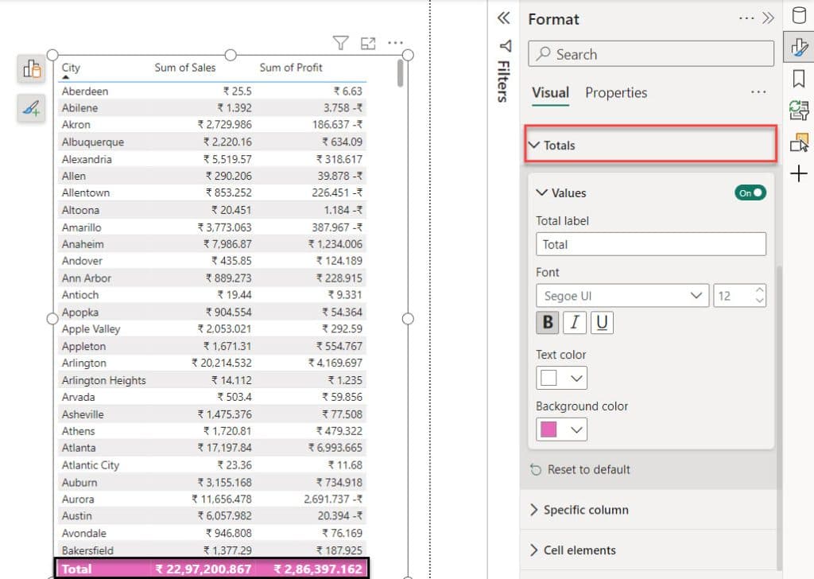Click the table's vertical scrollbar thumb
The width and height of the screenshot is (814, 579).
click(400, 73)
